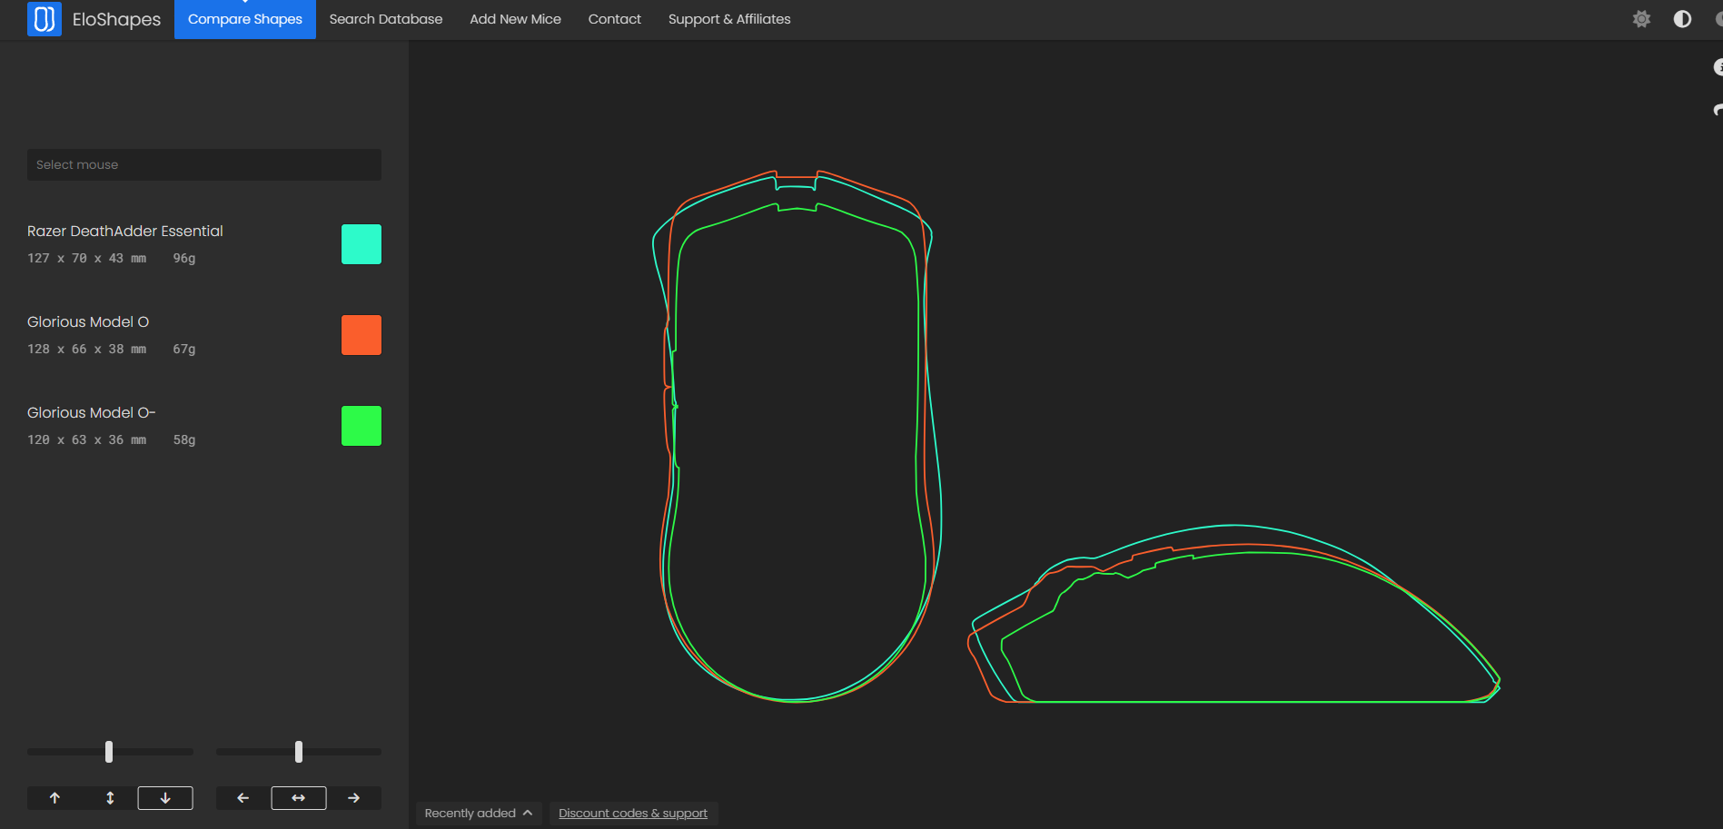Go to Search Database
The width and height of the screenshot is (1723, 829).
386,19
